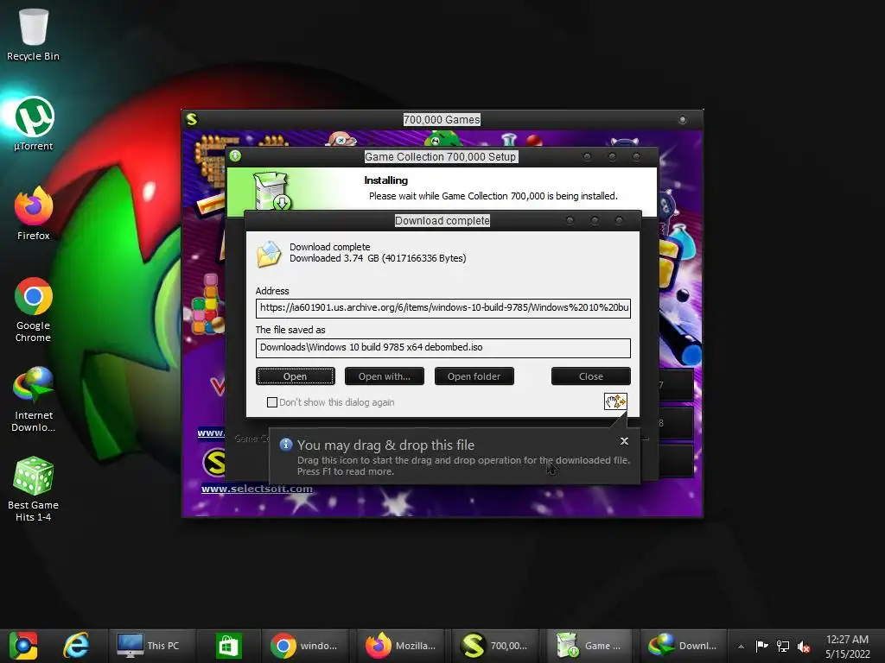
Task: Click the S logo in 700,000 Games title bar
Action: pos(192,119)
